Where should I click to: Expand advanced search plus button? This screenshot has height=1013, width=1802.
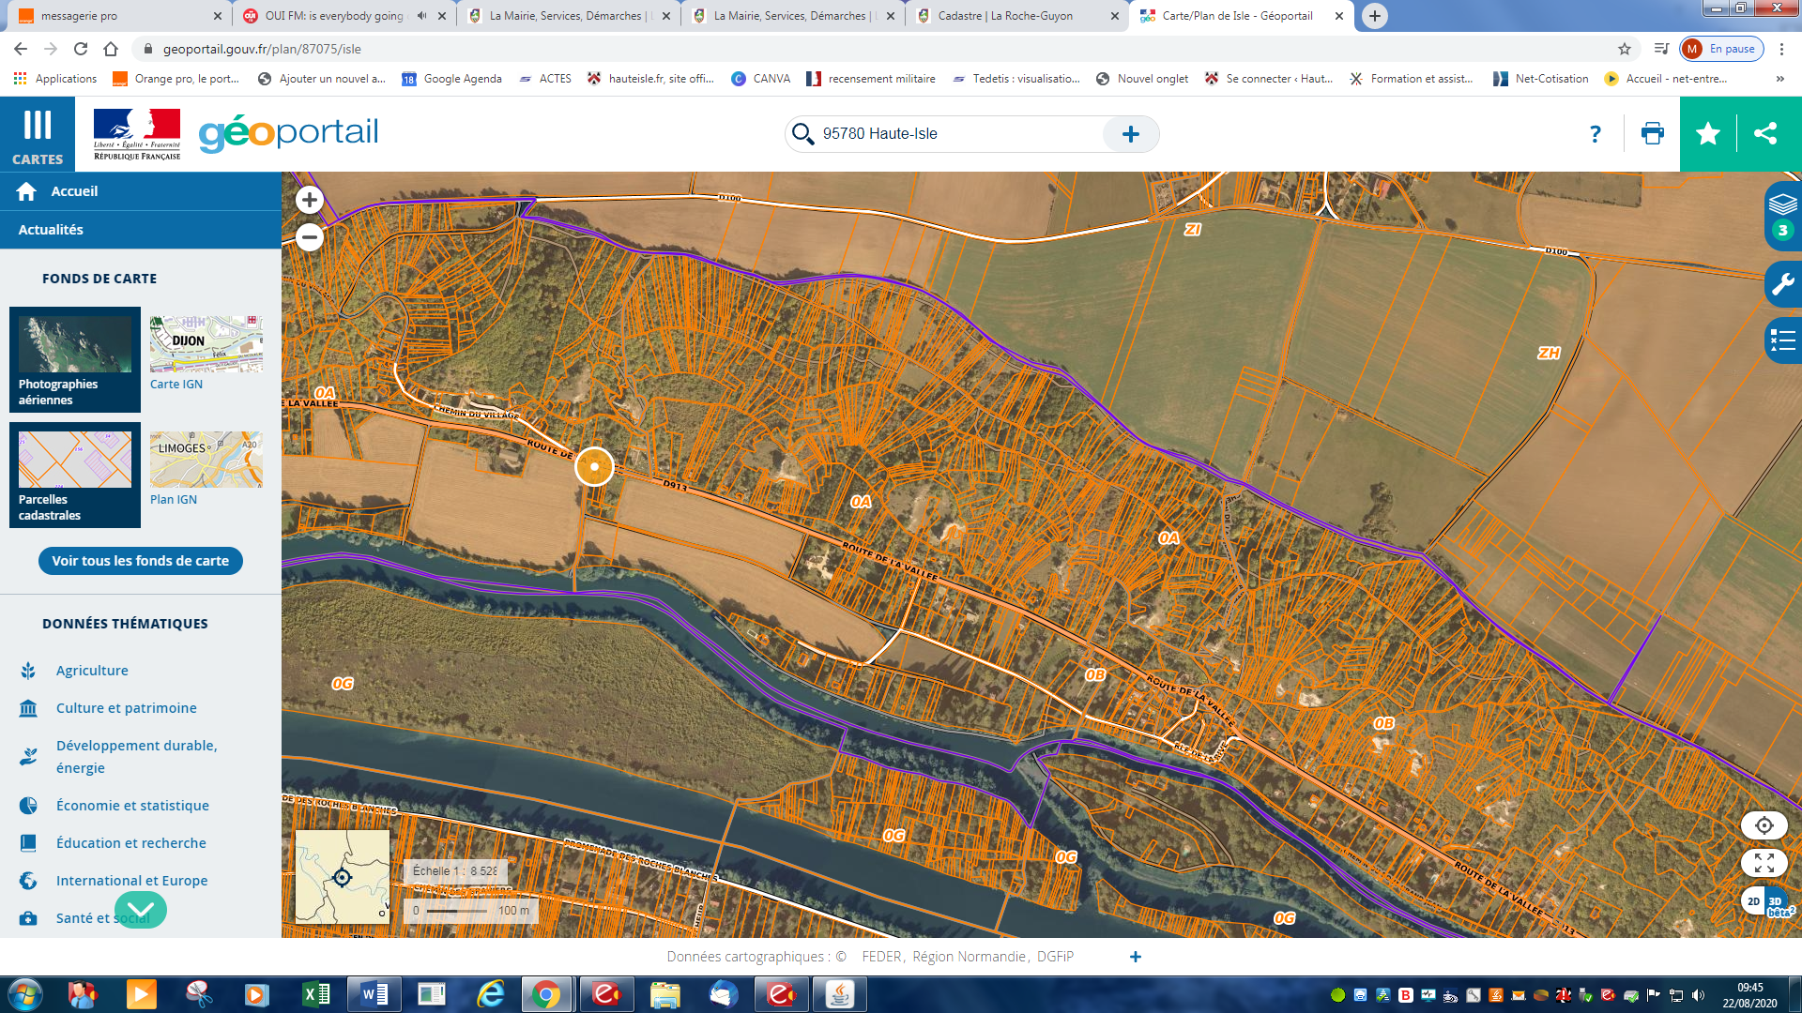pyautogui.click(x=1131, y=134)
